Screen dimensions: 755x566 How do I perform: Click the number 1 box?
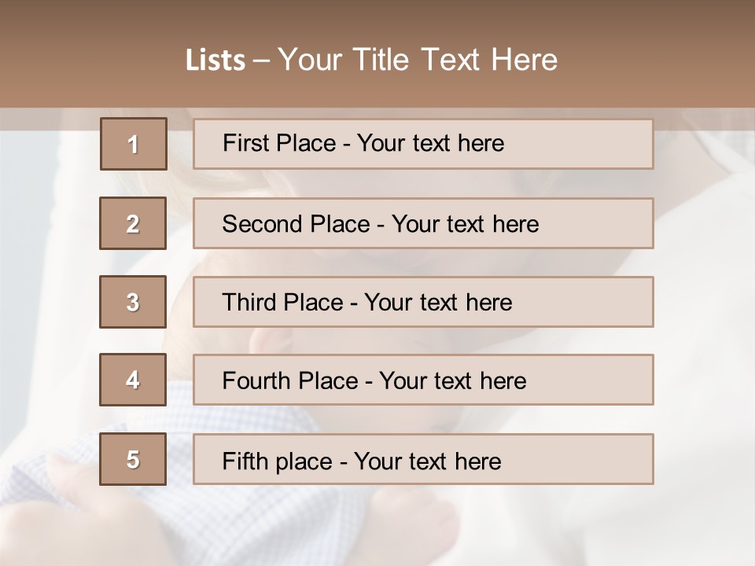pyautogui.click(x=134, y=144)
